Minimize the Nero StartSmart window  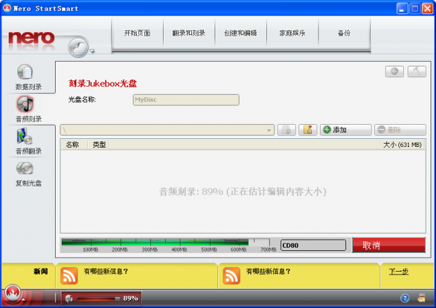pos(402,9)
